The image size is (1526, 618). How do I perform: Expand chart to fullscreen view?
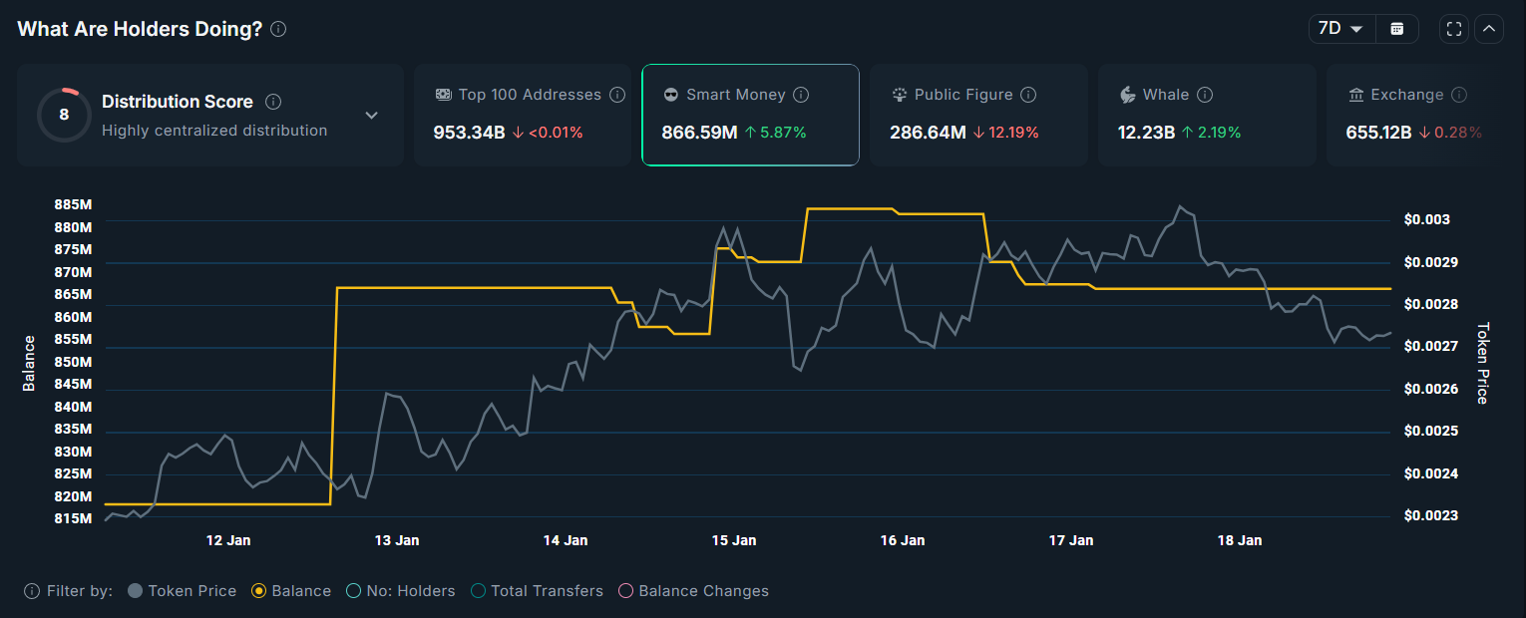point(1453,28)
